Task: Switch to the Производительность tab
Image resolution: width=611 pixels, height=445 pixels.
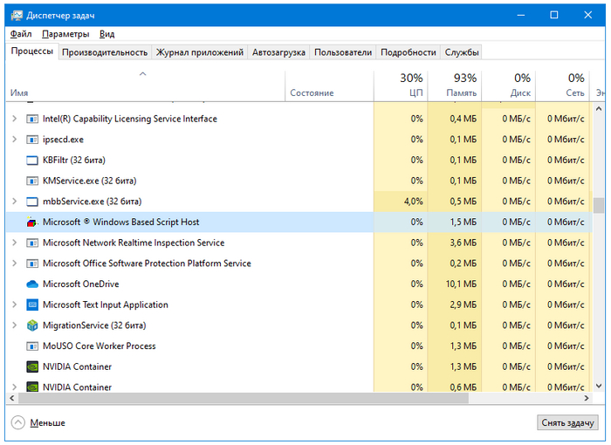Action: pyautogui.click(x=105, y=52)
